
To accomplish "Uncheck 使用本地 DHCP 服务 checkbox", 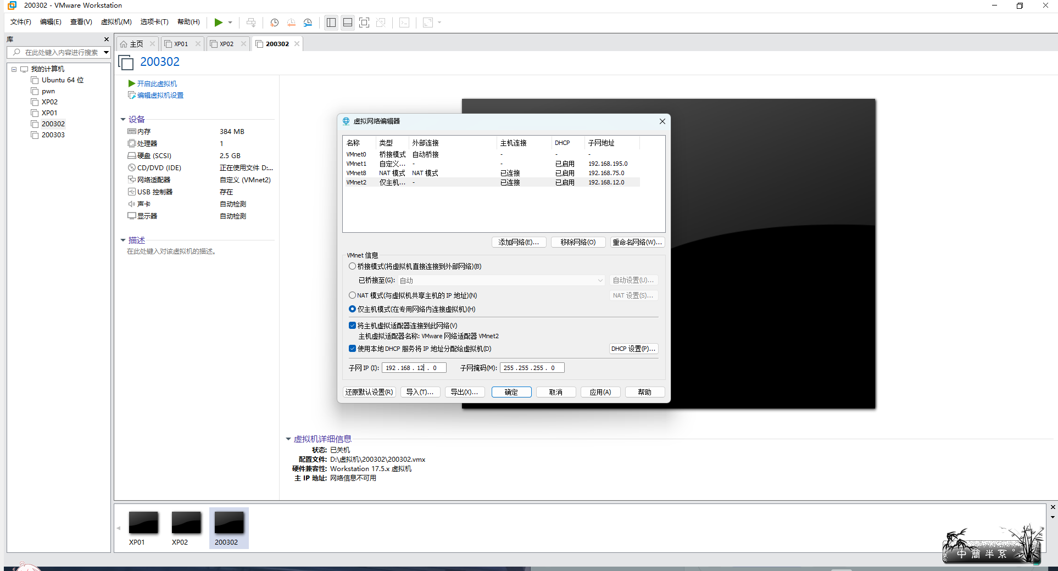I will pos(353,349).
